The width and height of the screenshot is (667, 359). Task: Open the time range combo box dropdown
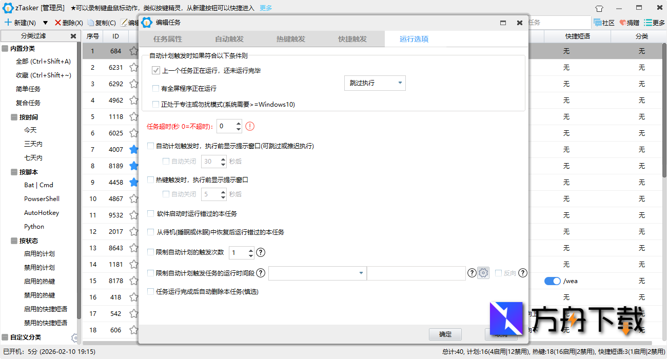(361, 273)
